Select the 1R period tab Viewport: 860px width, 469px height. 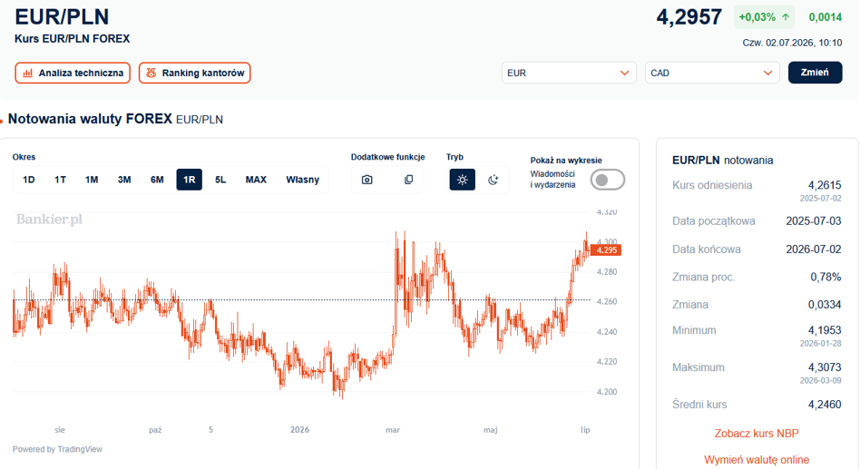click(190, 180)
